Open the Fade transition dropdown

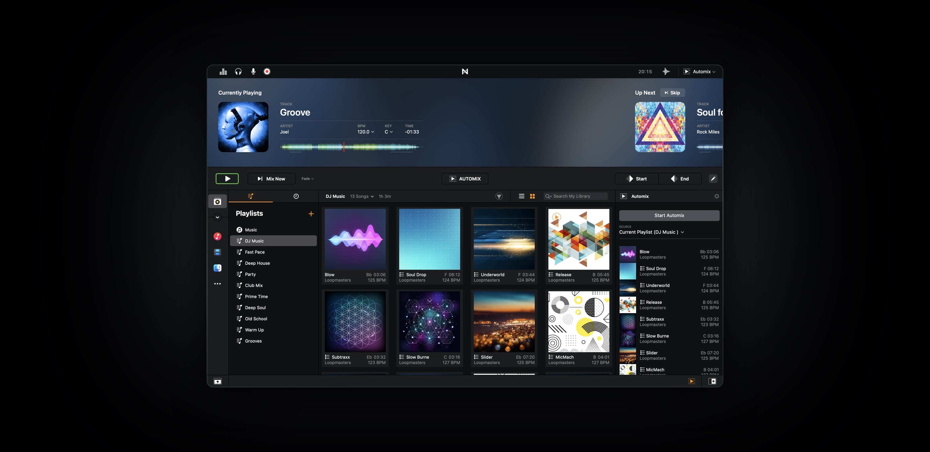(x=307, y=178)
